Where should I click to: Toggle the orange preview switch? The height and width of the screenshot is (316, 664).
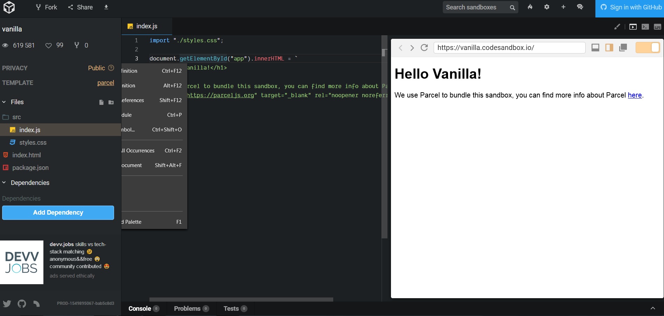(x=648, y=48)
